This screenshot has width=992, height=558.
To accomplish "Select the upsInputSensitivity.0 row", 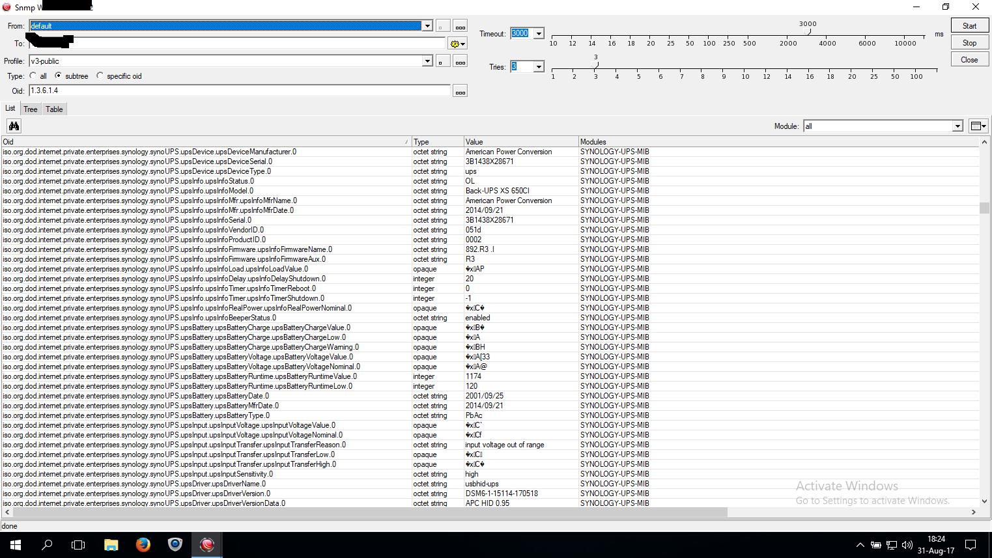I will [x=490, y=474].
